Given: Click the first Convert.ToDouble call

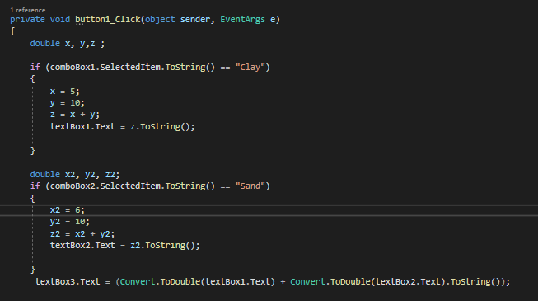Looking at the screenshot, I should point(197,282).
